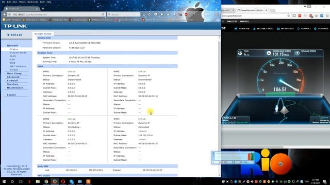Click the red adblock icon in Firefox toolbar
Viewport: 330px width, 185px height.
click(186, 14)
